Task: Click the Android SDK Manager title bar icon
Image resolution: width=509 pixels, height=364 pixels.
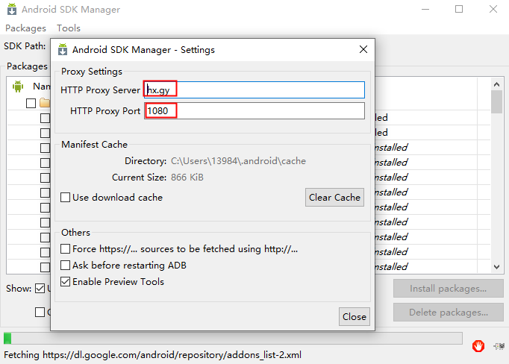Action: 12,9
